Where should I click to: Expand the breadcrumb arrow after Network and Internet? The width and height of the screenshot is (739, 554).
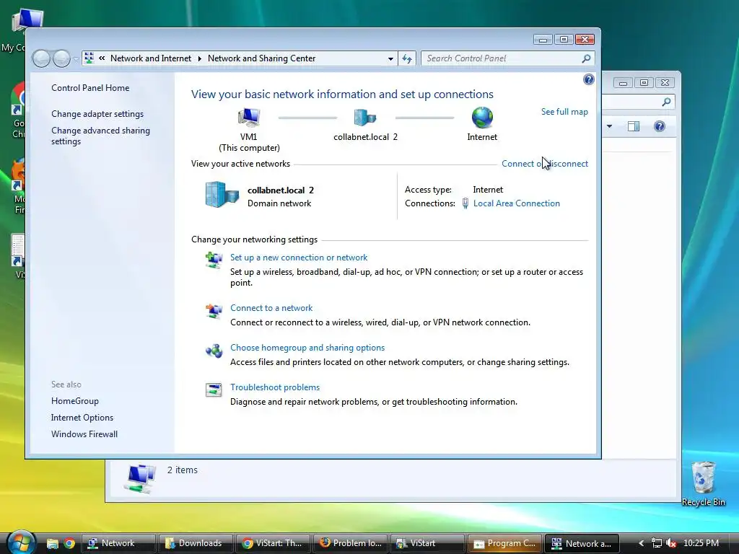199,58
